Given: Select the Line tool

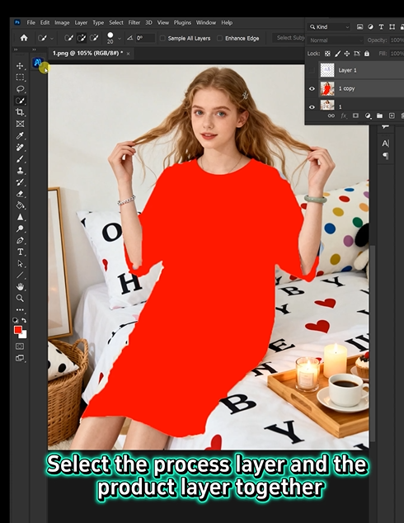Looking at the screenshot, I should (x=20, y=276).
